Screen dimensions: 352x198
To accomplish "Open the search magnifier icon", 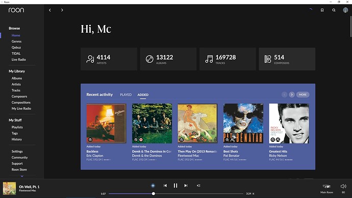I will [334, 10].
